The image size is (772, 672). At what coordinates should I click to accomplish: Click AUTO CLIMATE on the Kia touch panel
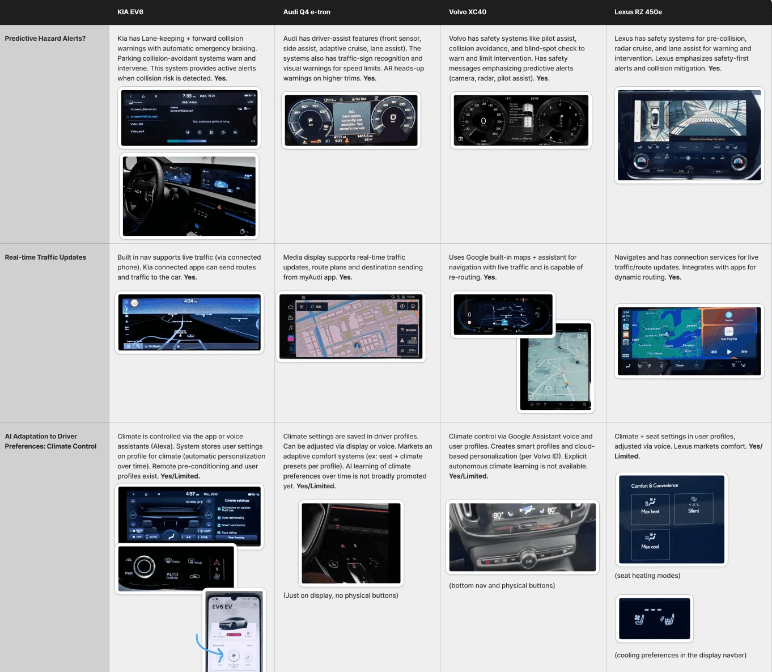point(172,576)
